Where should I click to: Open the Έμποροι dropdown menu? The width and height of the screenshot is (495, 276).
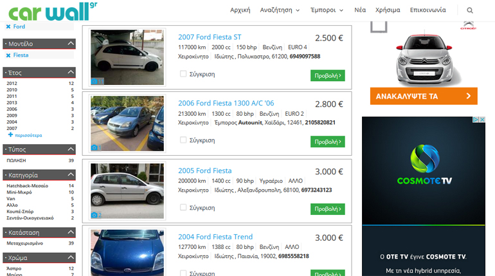327,10
